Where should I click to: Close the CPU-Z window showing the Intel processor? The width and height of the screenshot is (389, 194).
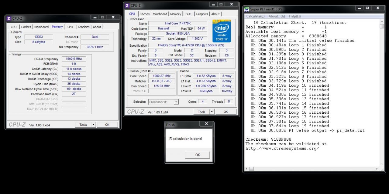[232, 5]
